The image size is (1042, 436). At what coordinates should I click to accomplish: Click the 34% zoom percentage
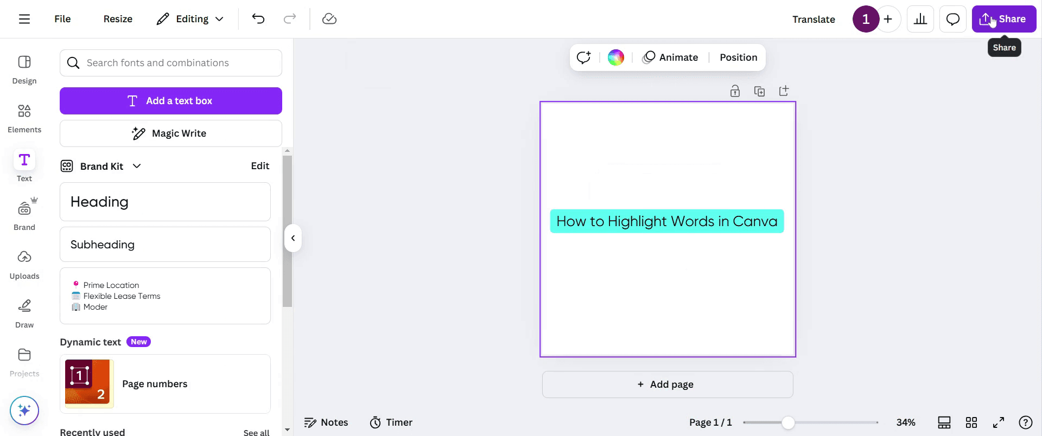coord(906,422)
